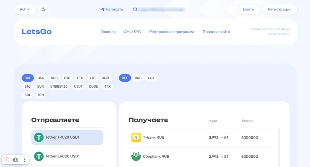310x167 pixels.
Task: Filter receive currencies by CNY
Action: [151, 78]
